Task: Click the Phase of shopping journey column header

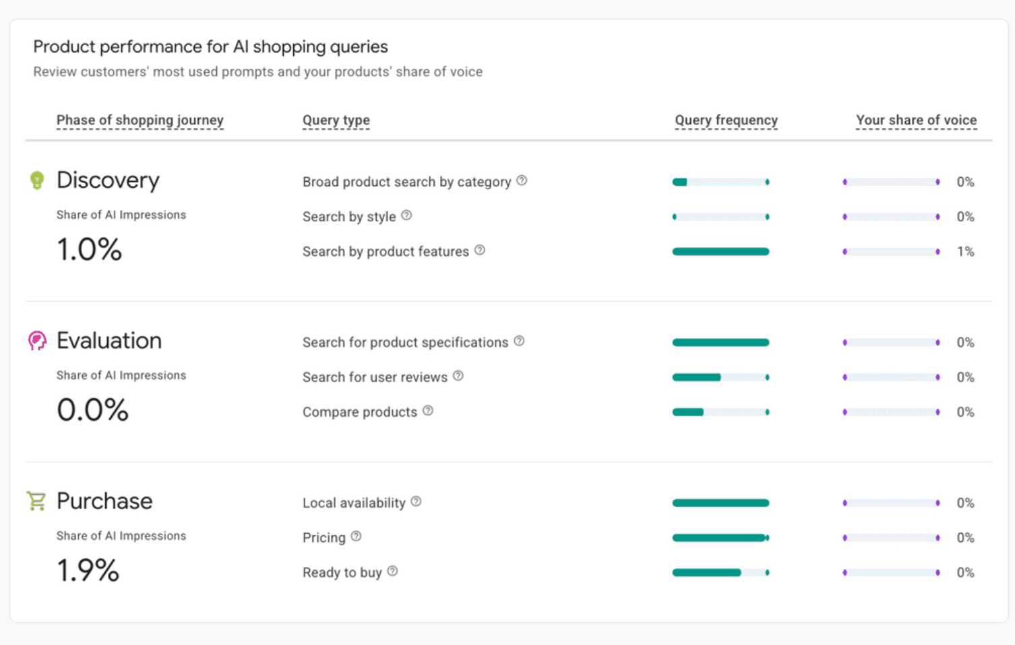Action: [140, 121]
